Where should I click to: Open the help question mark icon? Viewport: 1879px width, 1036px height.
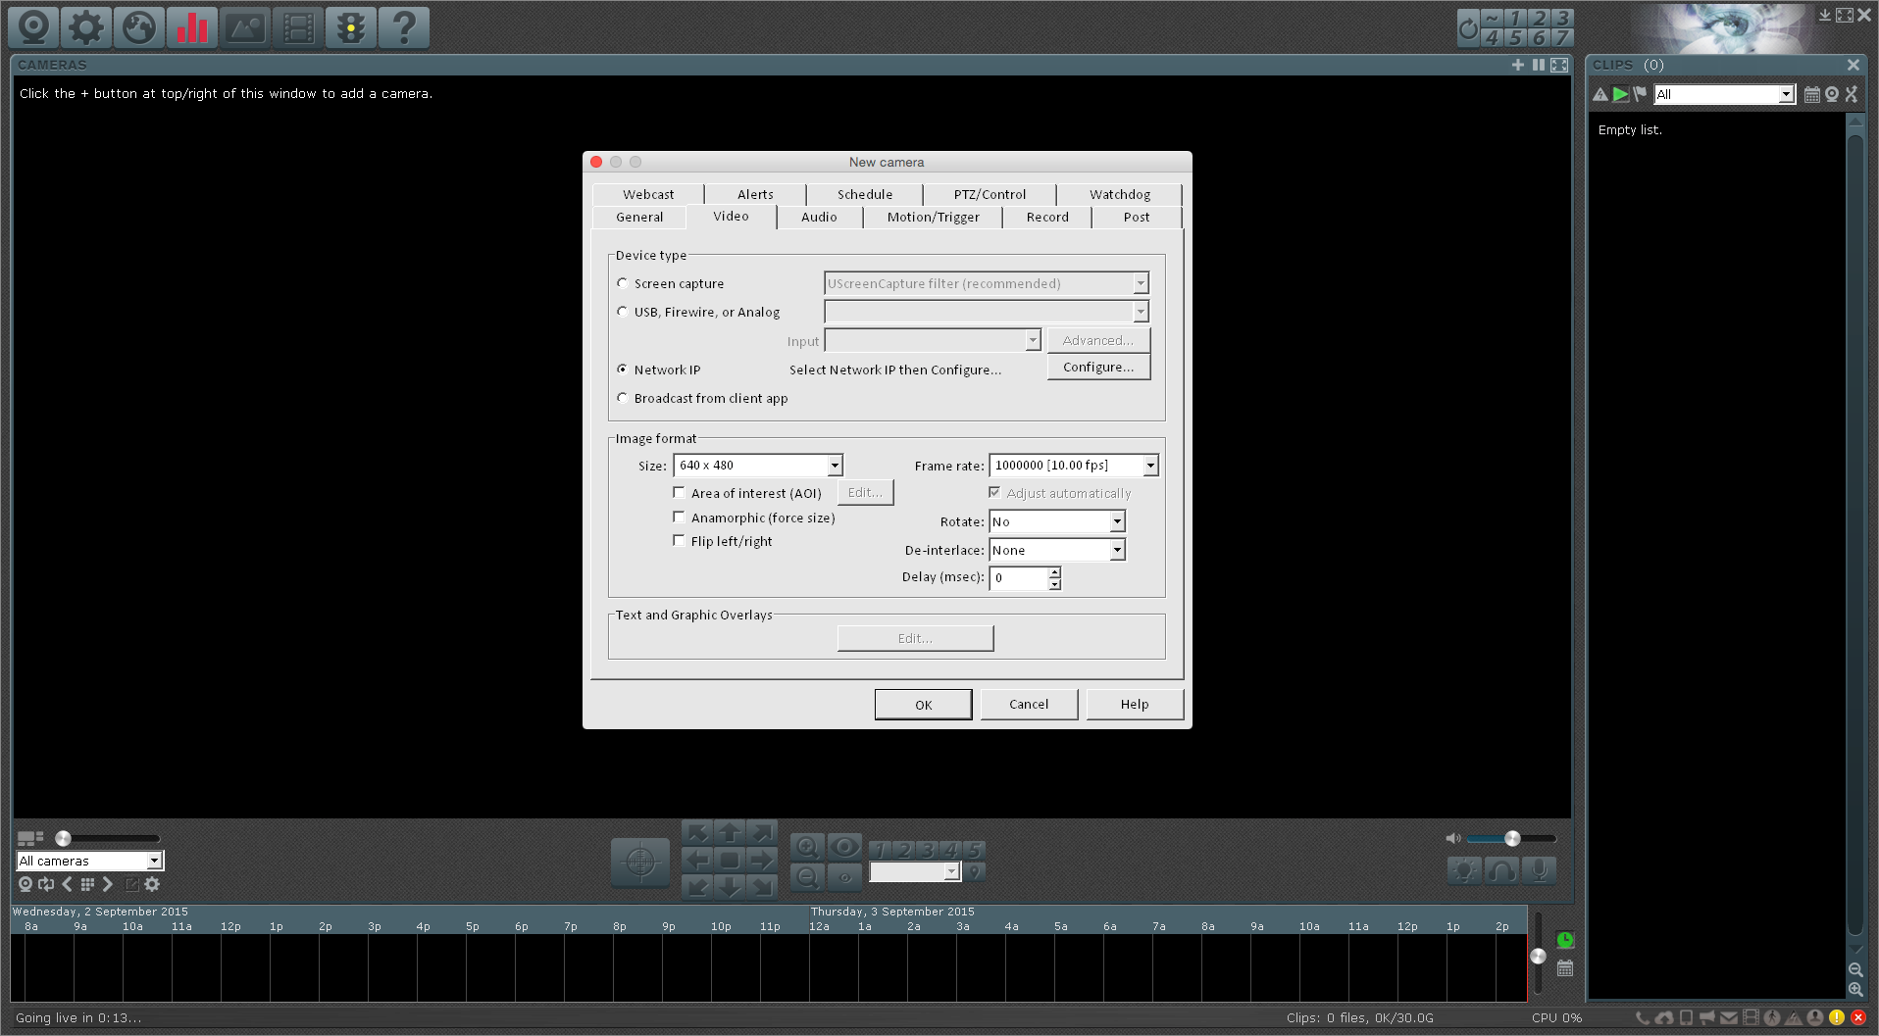coord(403,27)
